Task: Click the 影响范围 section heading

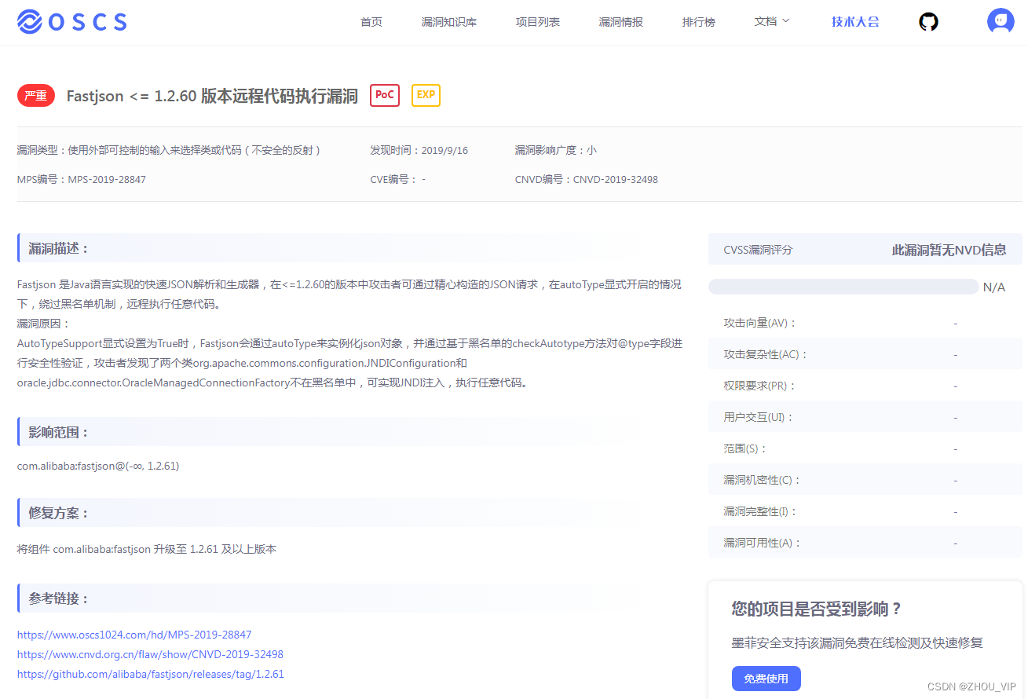Action: pos(59,432)
